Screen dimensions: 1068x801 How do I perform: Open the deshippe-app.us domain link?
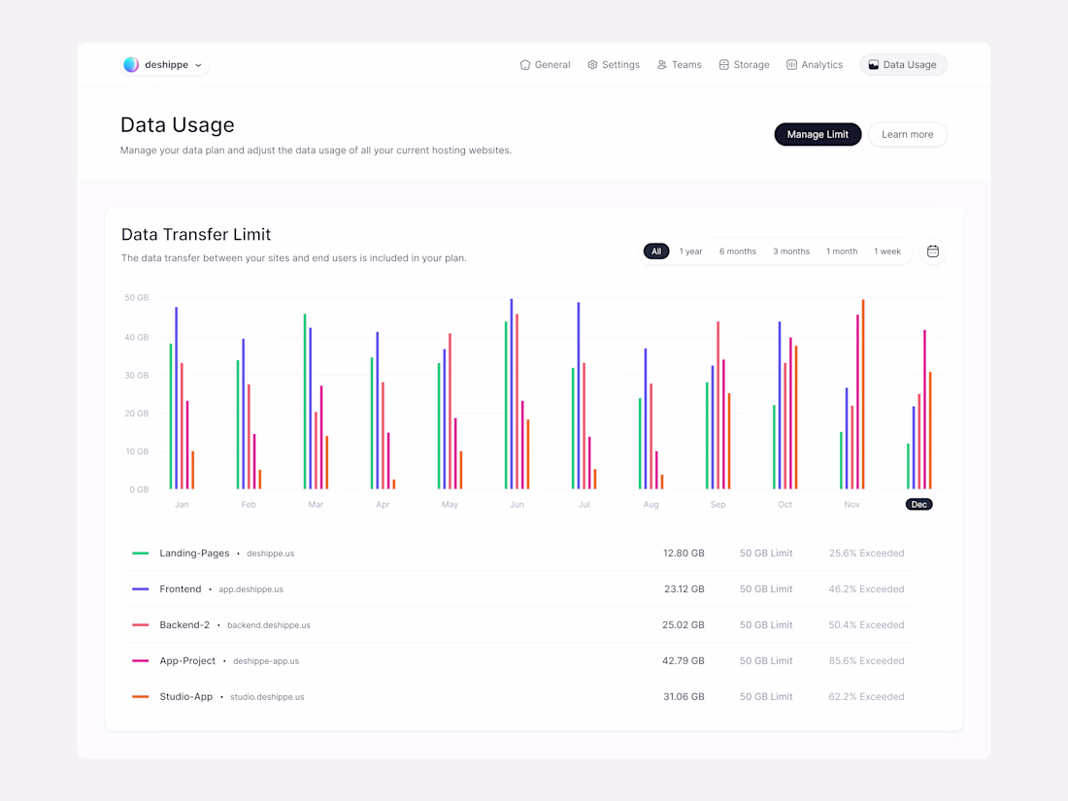point(266,661)
